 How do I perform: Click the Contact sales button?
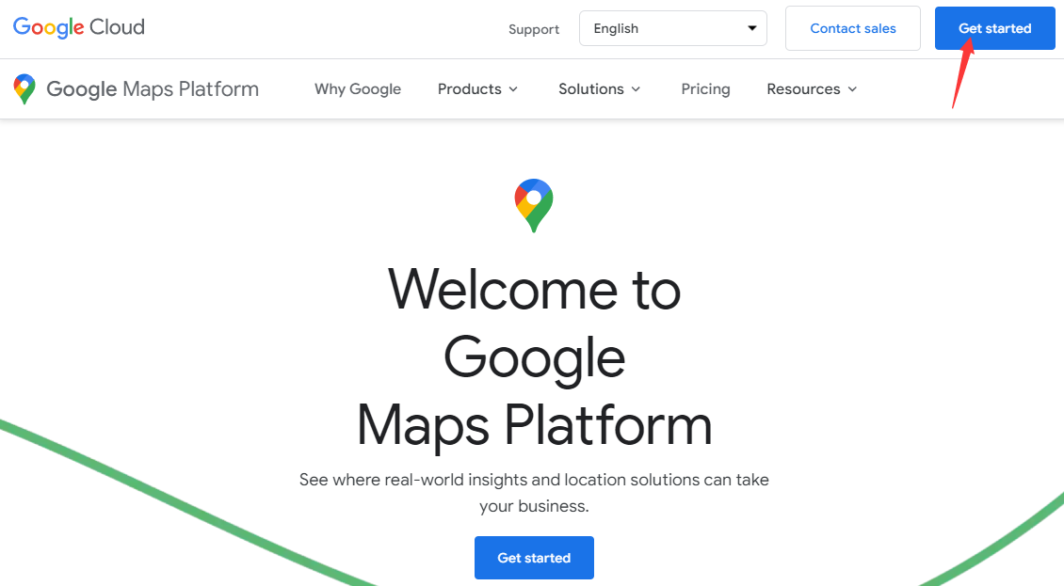(853, 28)
